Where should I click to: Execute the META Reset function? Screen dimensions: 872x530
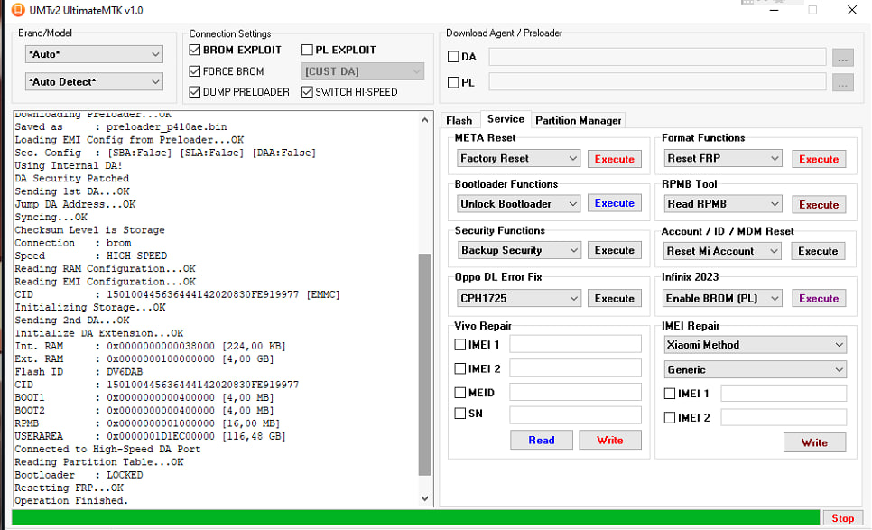click(x=615, y=159)
